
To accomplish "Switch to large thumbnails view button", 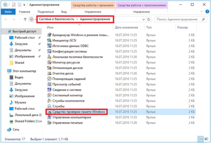I will pyautogui.click(x=206, y=139).
